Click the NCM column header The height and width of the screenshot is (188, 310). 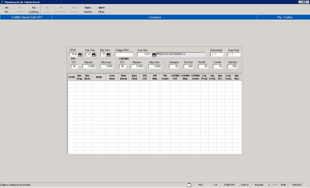click(x=99, y=77)
